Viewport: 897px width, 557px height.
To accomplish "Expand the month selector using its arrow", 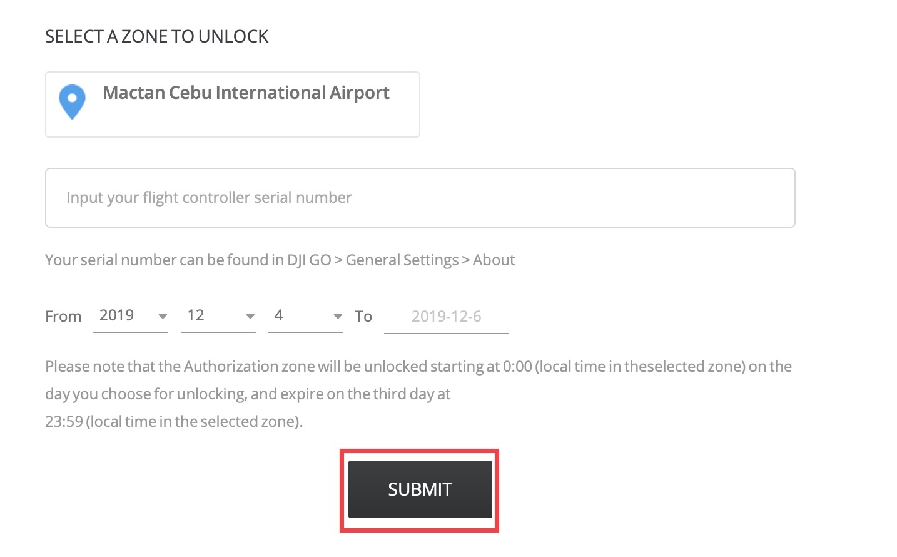I will pos(250,317).
